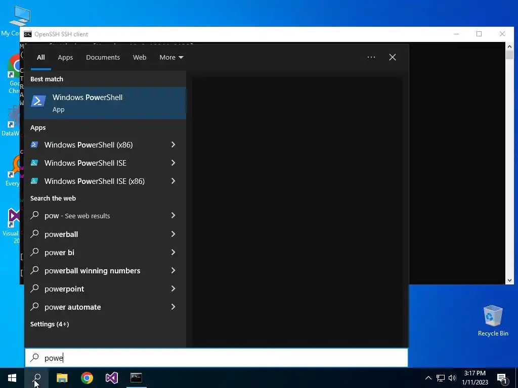Switch to the Web search tab
The image size is (518, 388).
(x=140, y=58)
